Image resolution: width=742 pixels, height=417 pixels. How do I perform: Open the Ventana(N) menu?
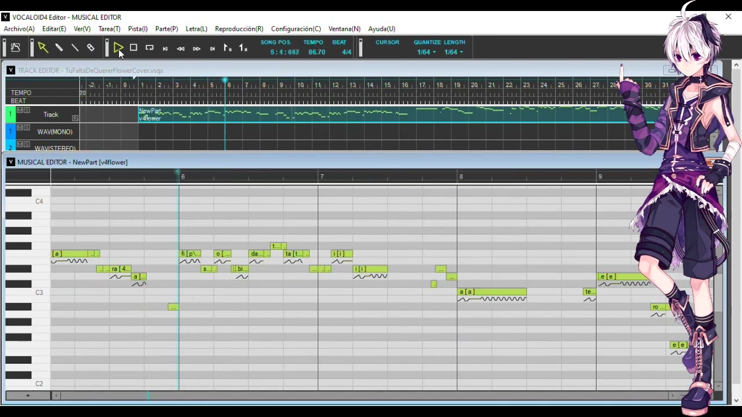click(344, 28)
